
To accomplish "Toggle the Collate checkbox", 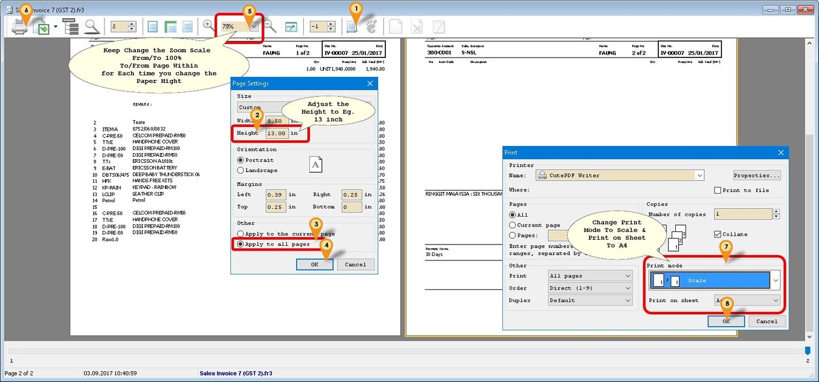I will [718, 234].
